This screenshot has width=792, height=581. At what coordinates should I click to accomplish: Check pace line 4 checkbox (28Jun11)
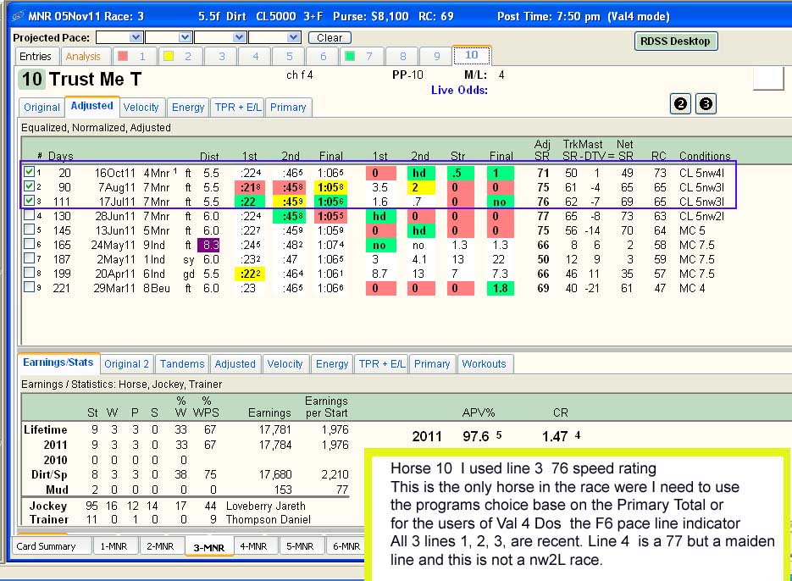tap(30, 215)
